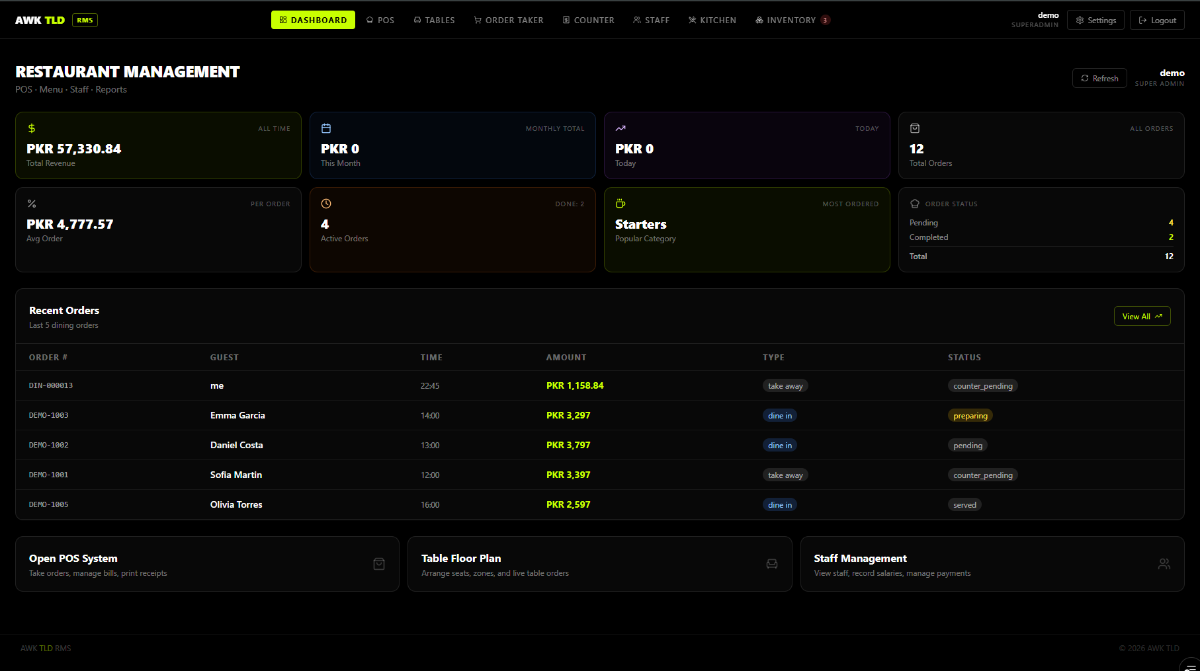This screenshot has height=671, width=1200.
Task: Select order row DEMO-1003 Emma Garcia
Action: coord(600,415)
